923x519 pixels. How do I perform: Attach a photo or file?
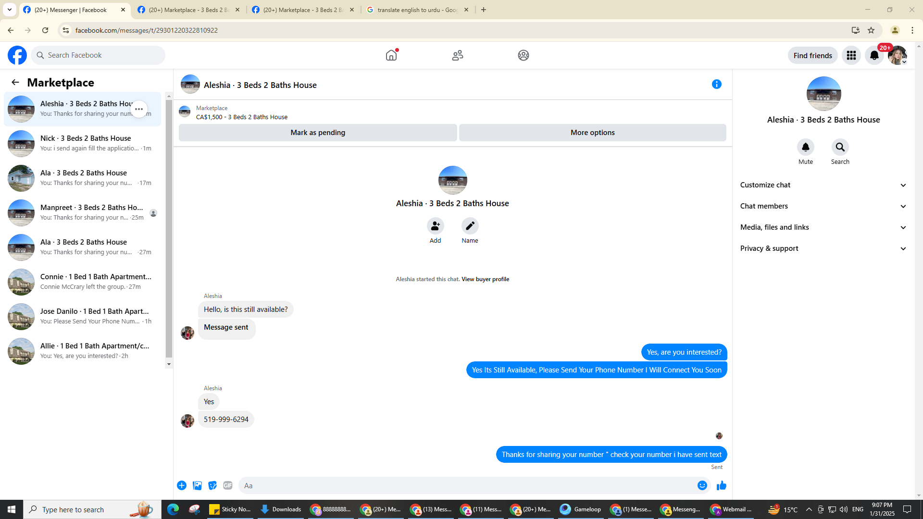tap(197, 485)
